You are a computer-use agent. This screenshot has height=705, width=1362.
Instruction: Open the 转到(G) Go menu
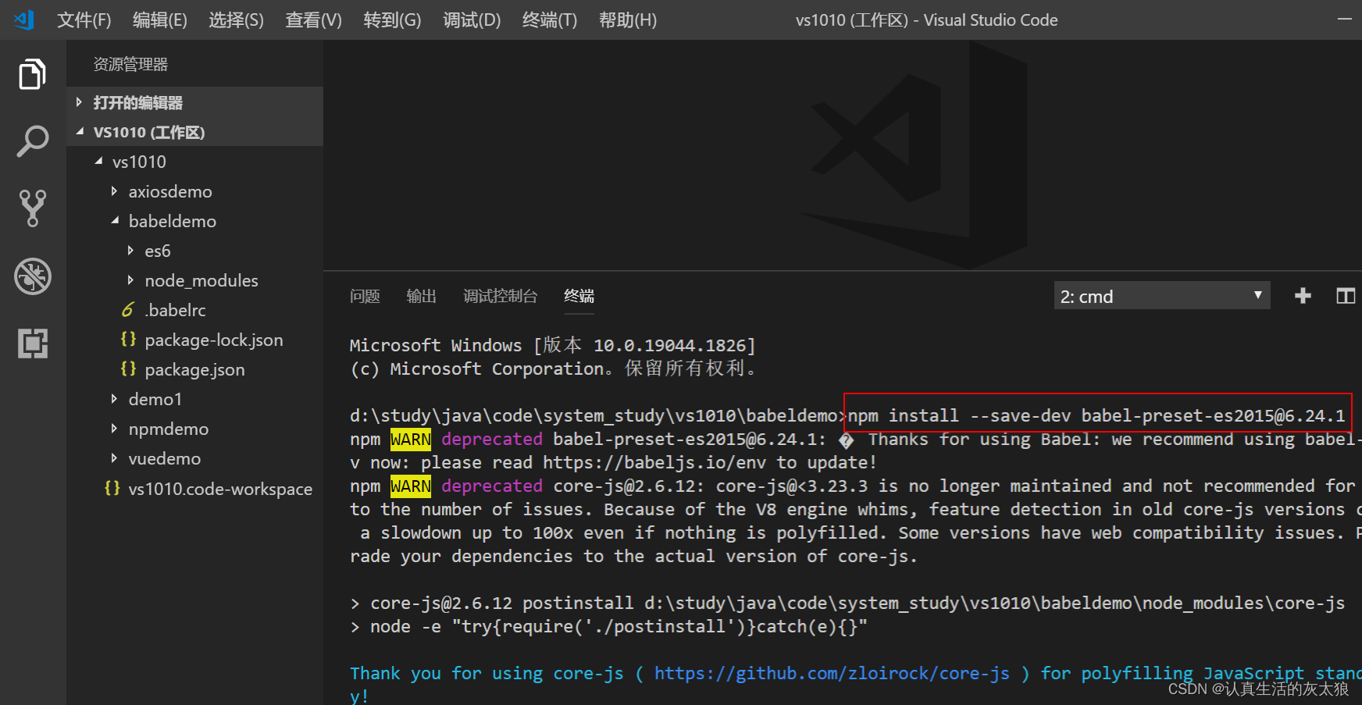coord(392,20)
